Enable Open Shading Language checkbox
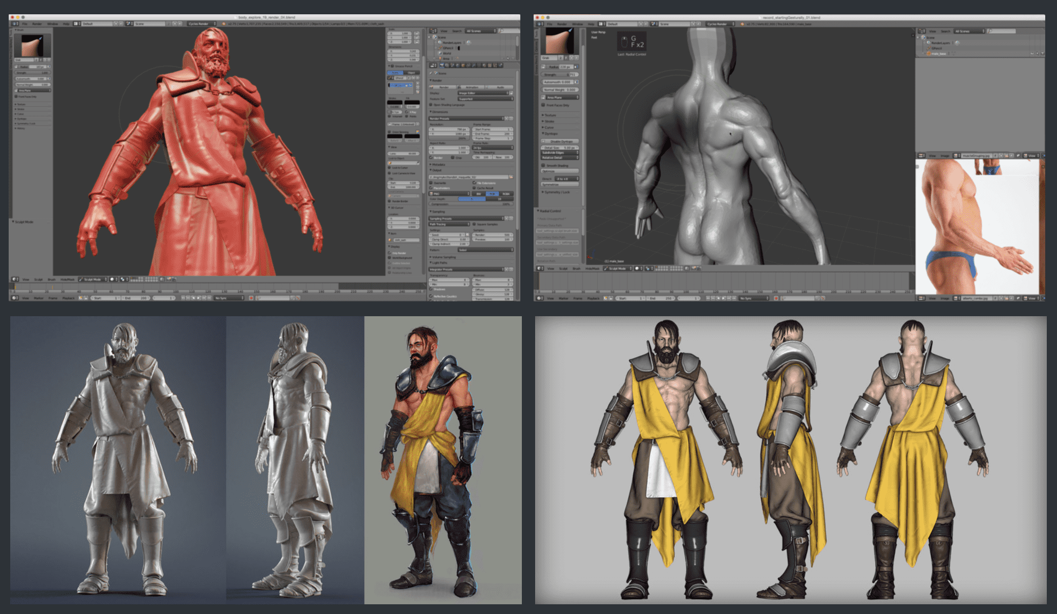Viewport: 1057px width, 614px height. [x=431, y=105]
